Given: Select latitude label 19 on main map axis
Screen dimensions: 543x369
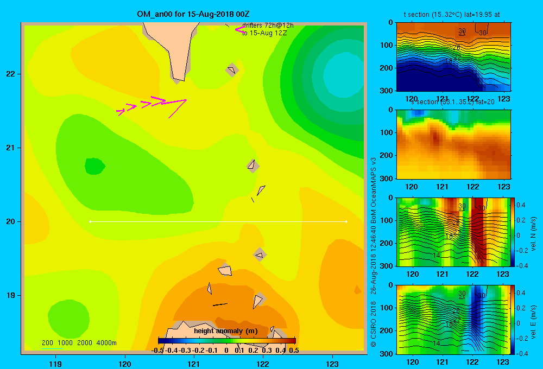Looking at the screenshot, I should [11, 295].
